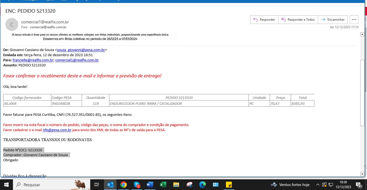Open souza_giovanni@pesa.com.br email link
This screenshot has width=367, height=190.
[81, 50]
